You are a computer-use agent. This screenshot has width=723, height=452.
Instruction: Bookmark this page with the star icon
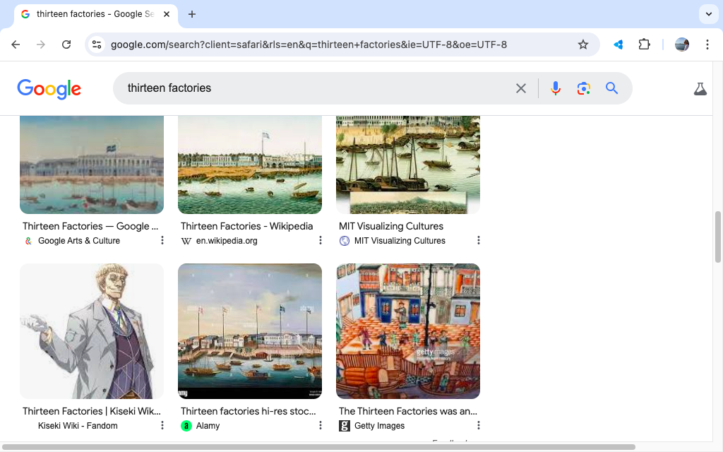pyautogui.click(x=583, y=44)
